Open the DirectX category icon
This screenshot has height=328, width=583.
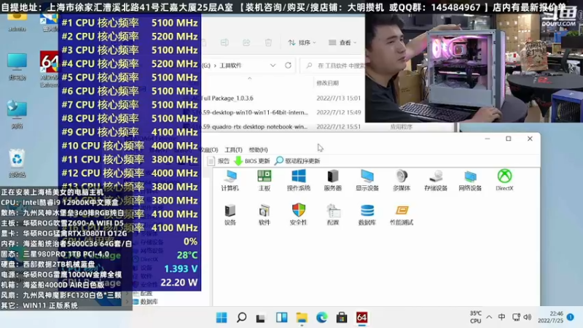(x=504, y=180)
